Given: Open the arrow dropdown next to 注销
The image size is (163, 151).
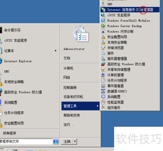Looking at the screenshot, I should coord(75,141).
